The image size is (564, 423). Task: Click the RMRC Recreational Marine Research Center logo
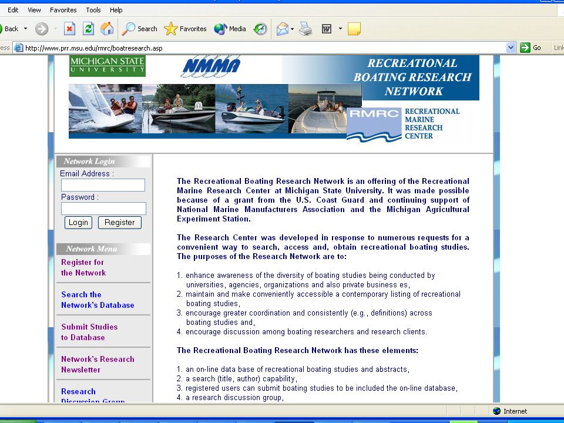coord(404,125)
